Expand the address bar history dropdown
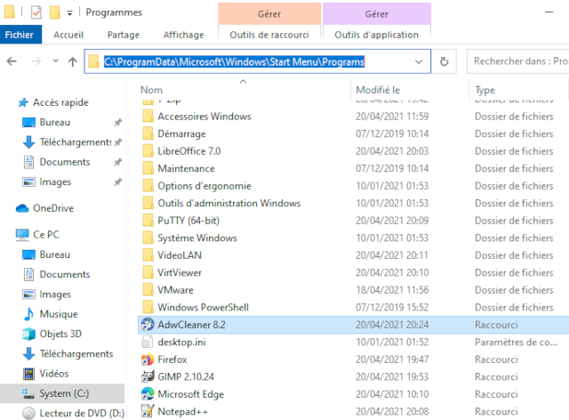The height and width of the screenshot is (420, 569). point(419,61)
